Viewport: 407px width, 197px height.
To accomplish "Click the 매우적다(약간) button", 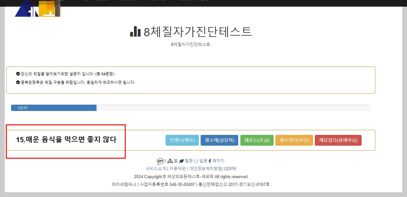I will 294,140.
